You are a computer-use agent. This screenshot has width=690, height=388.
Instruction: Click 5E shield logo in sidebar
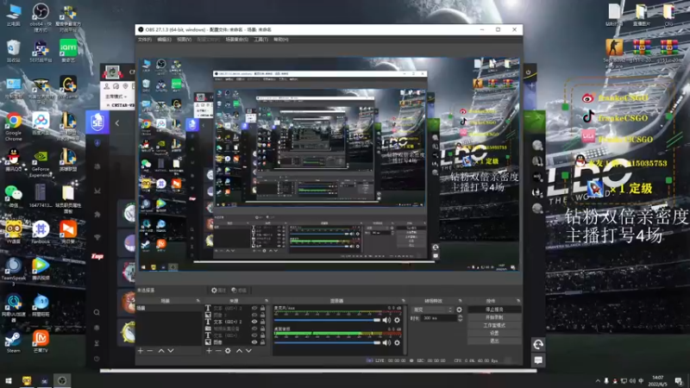(97, 122)
